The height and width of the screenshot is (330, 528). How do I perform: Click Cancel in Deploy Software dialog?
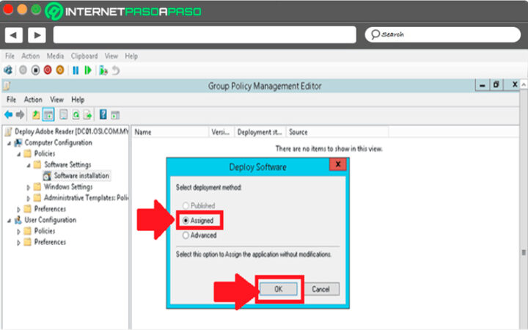click(320, 289)
